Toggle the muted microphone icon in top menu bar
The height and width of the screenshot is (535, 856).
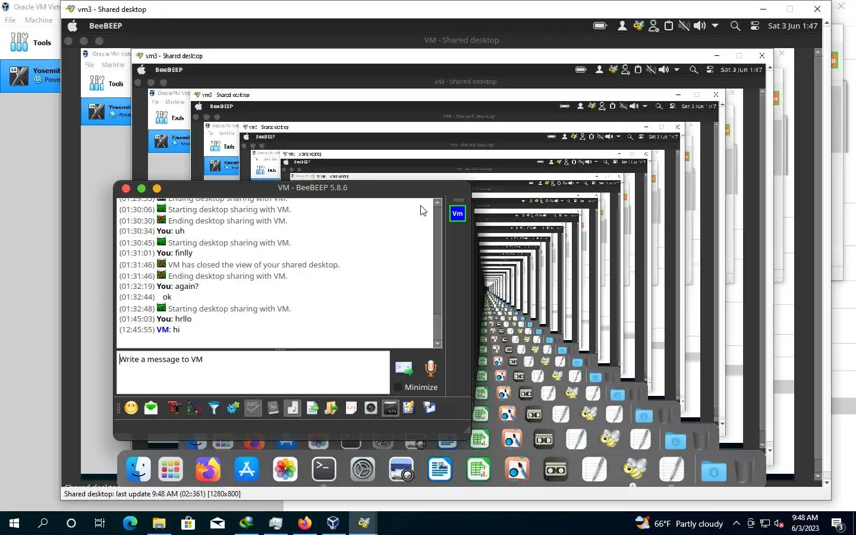coord(684,26)
